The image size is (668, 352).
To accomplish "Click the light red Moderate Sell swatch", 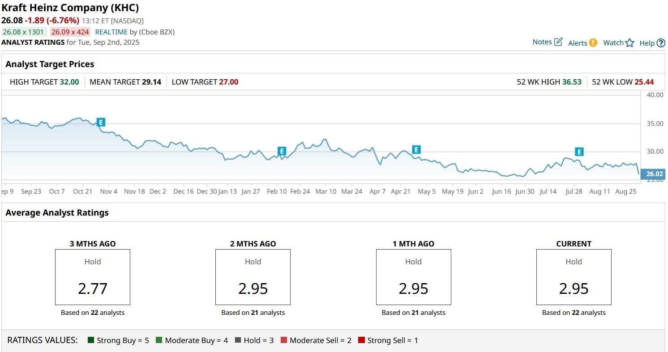I will (x=284, y=340).
